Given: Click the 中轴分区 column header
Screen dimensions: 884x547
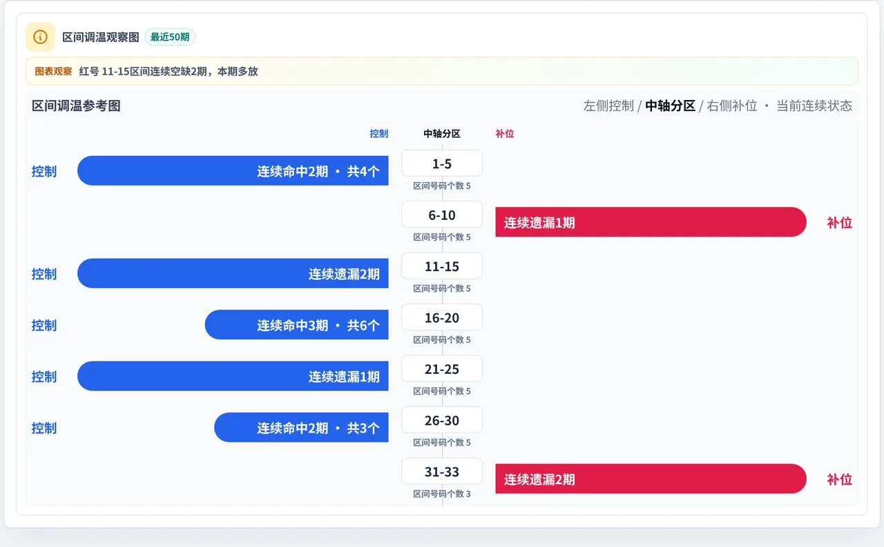Looking at the screenshot, I should [x=442, y=134].
